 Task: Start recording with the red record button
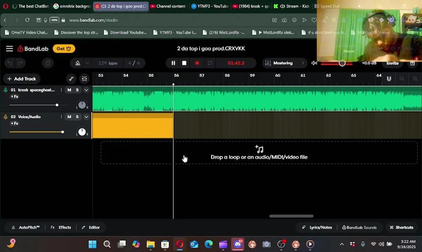(197, 63)
